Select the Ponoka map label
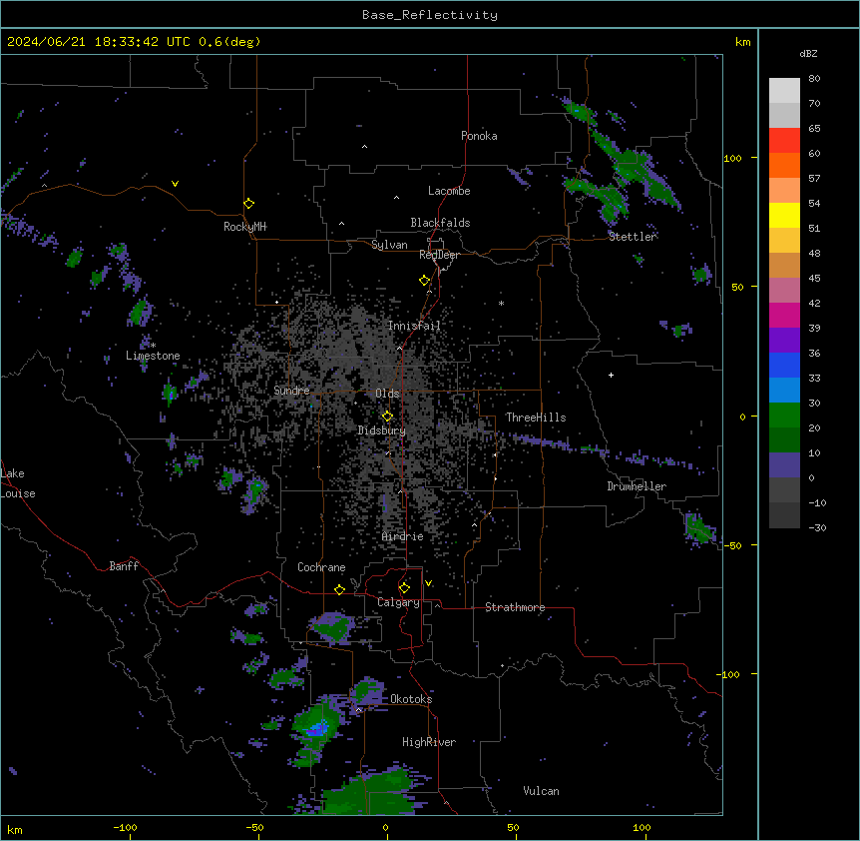Screen dimensions: 860x841 [479, 136]
